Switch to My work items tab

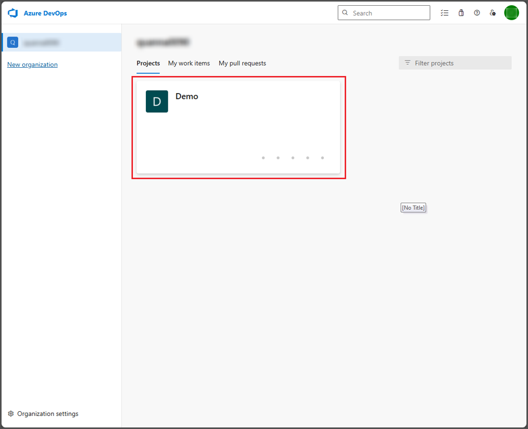pyautogui.click(x=189, y=64)
